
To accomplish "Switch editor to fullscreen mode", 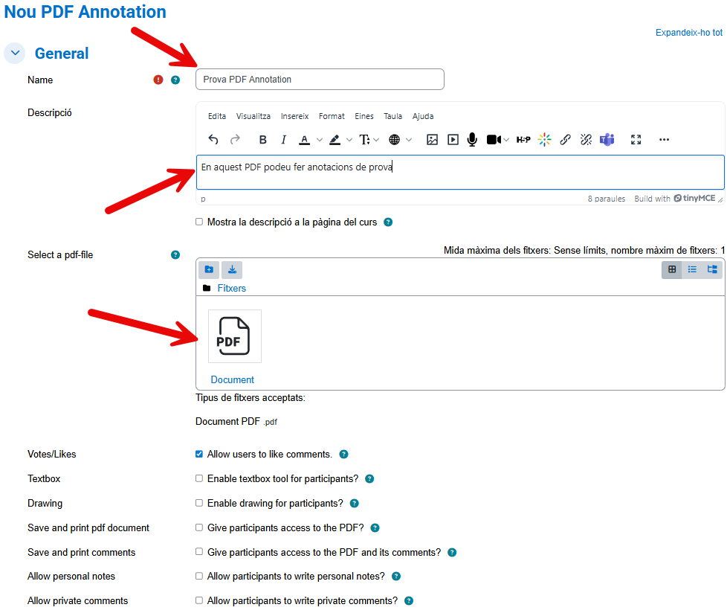I will (636, 140).
